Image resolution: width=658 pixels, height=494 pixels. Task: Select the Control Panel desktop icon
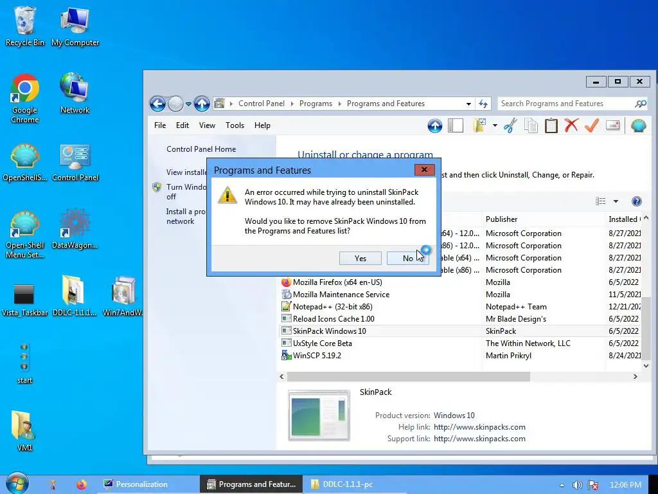(x=75, y=161)
